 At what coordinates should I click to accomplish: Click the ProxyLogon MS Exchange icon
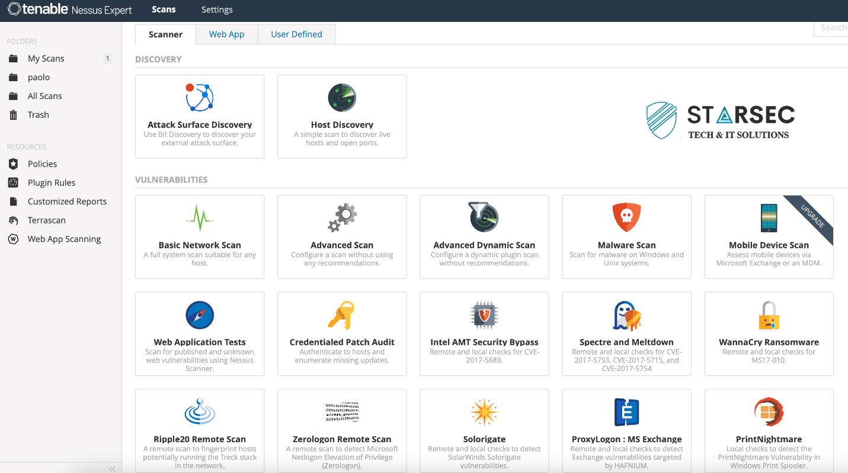click(626, 412)
